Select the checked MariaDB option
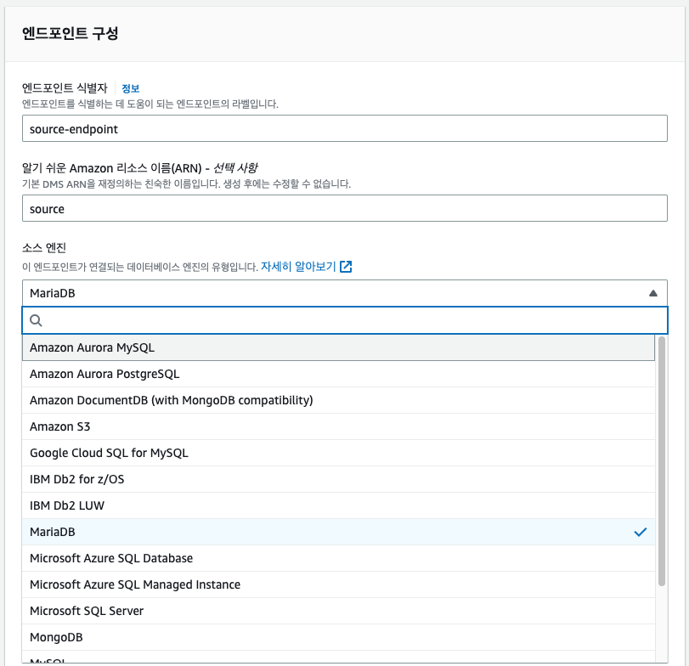The image size is (689, 666). click(x=338, y=532)
